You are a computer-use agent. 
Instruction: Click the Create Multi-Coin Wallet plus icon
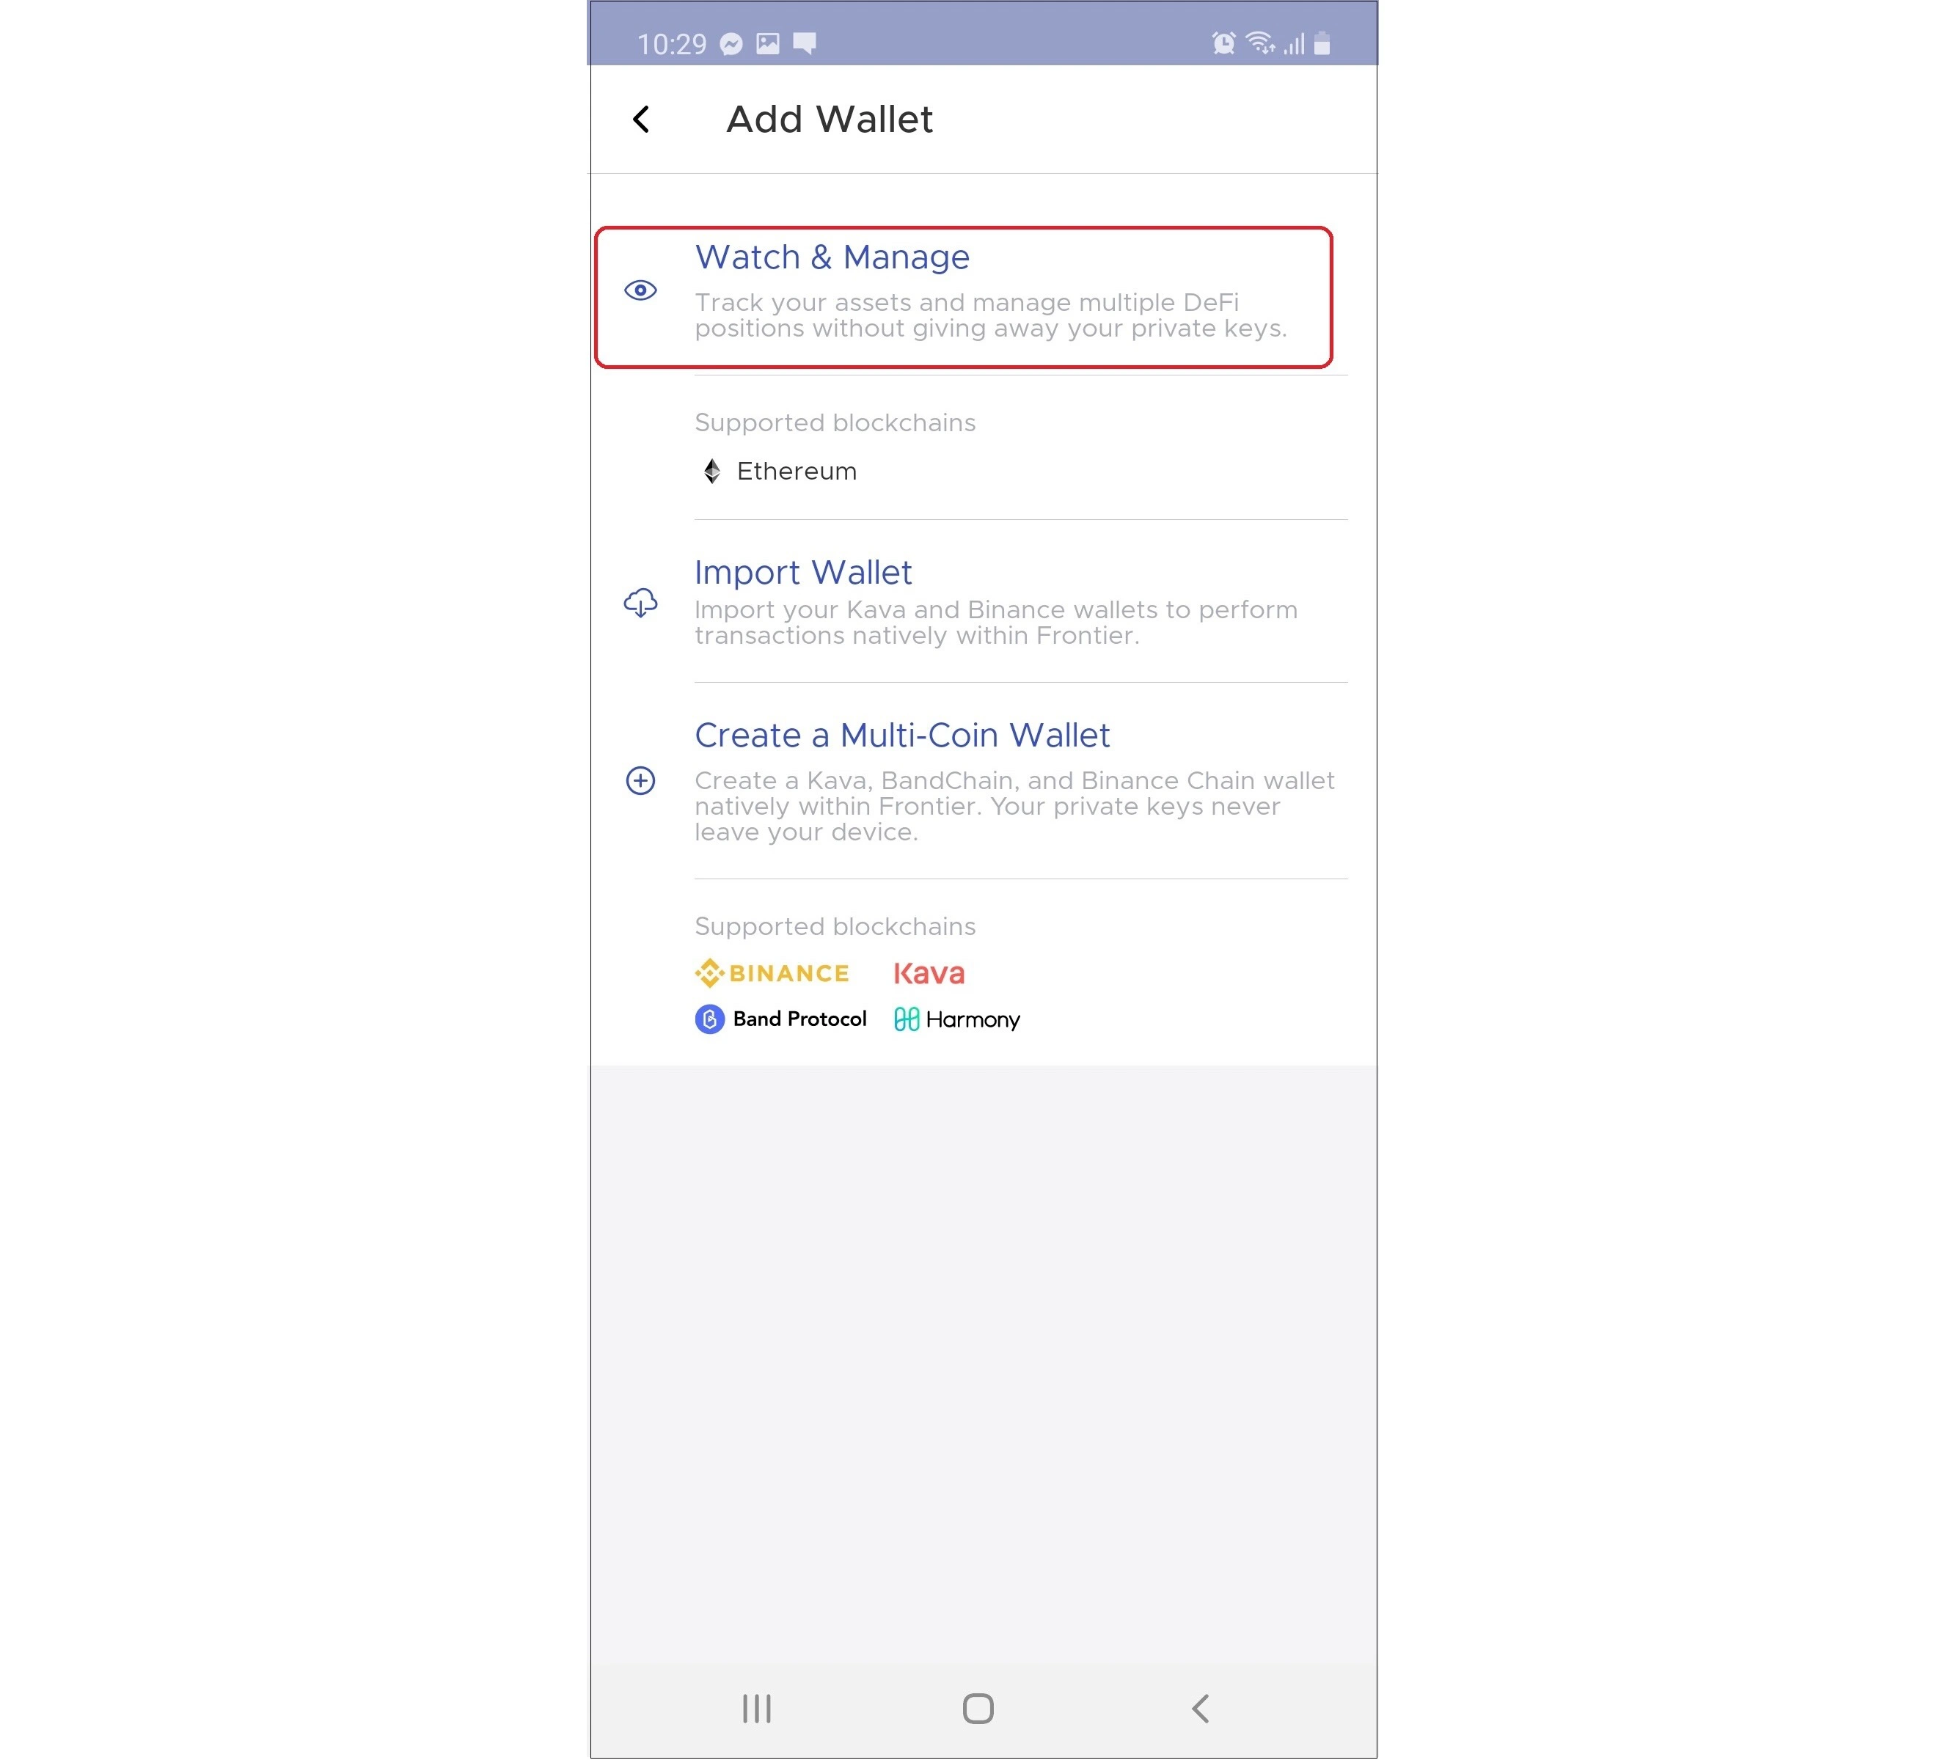[641, 780]
